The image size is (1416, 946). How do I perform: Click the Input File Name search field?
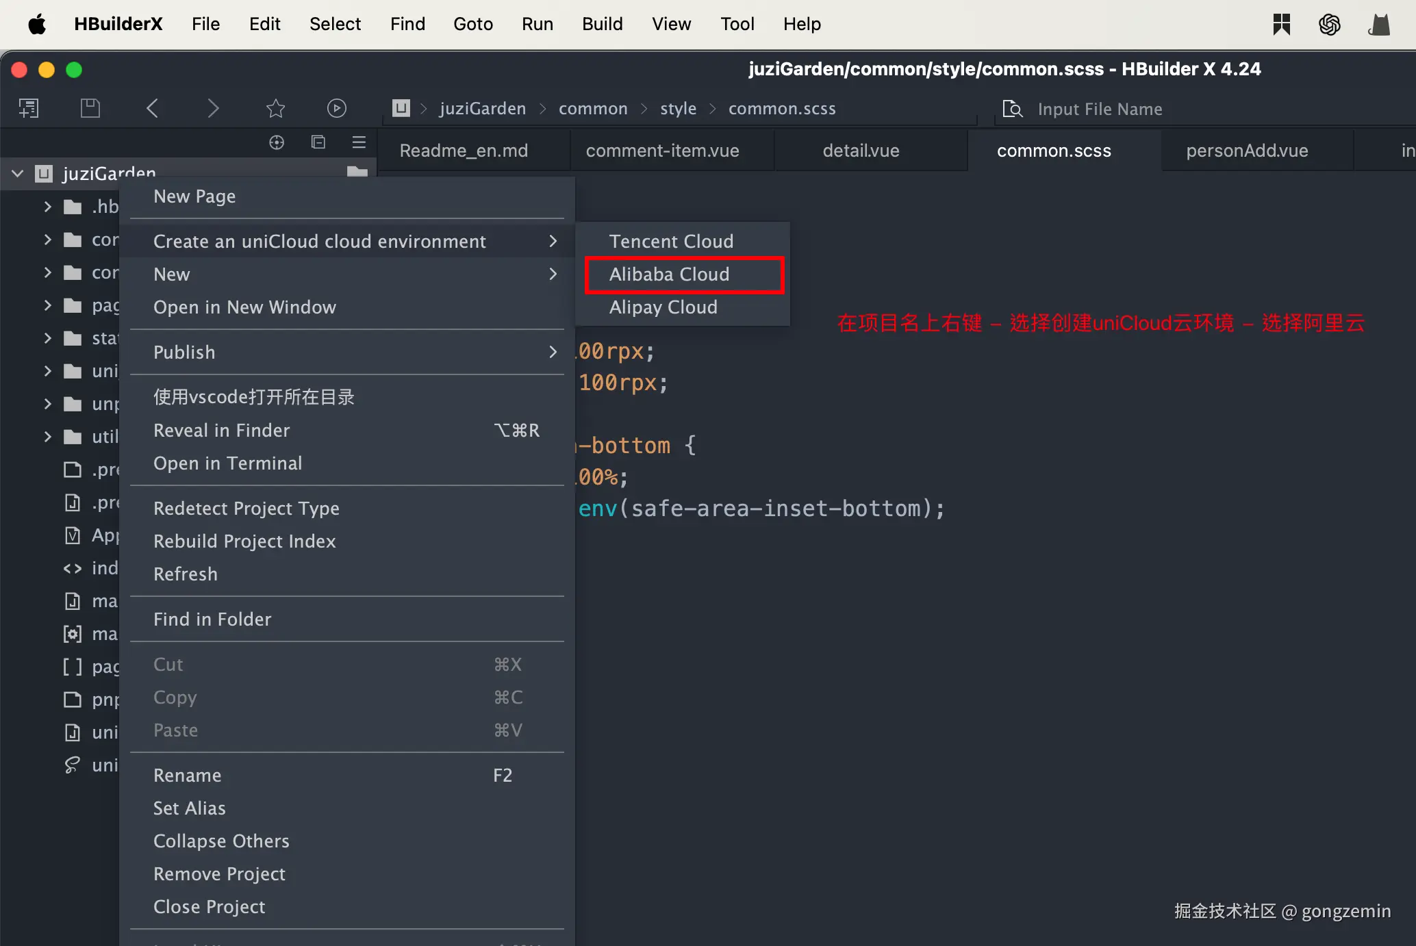(1100, 109)
